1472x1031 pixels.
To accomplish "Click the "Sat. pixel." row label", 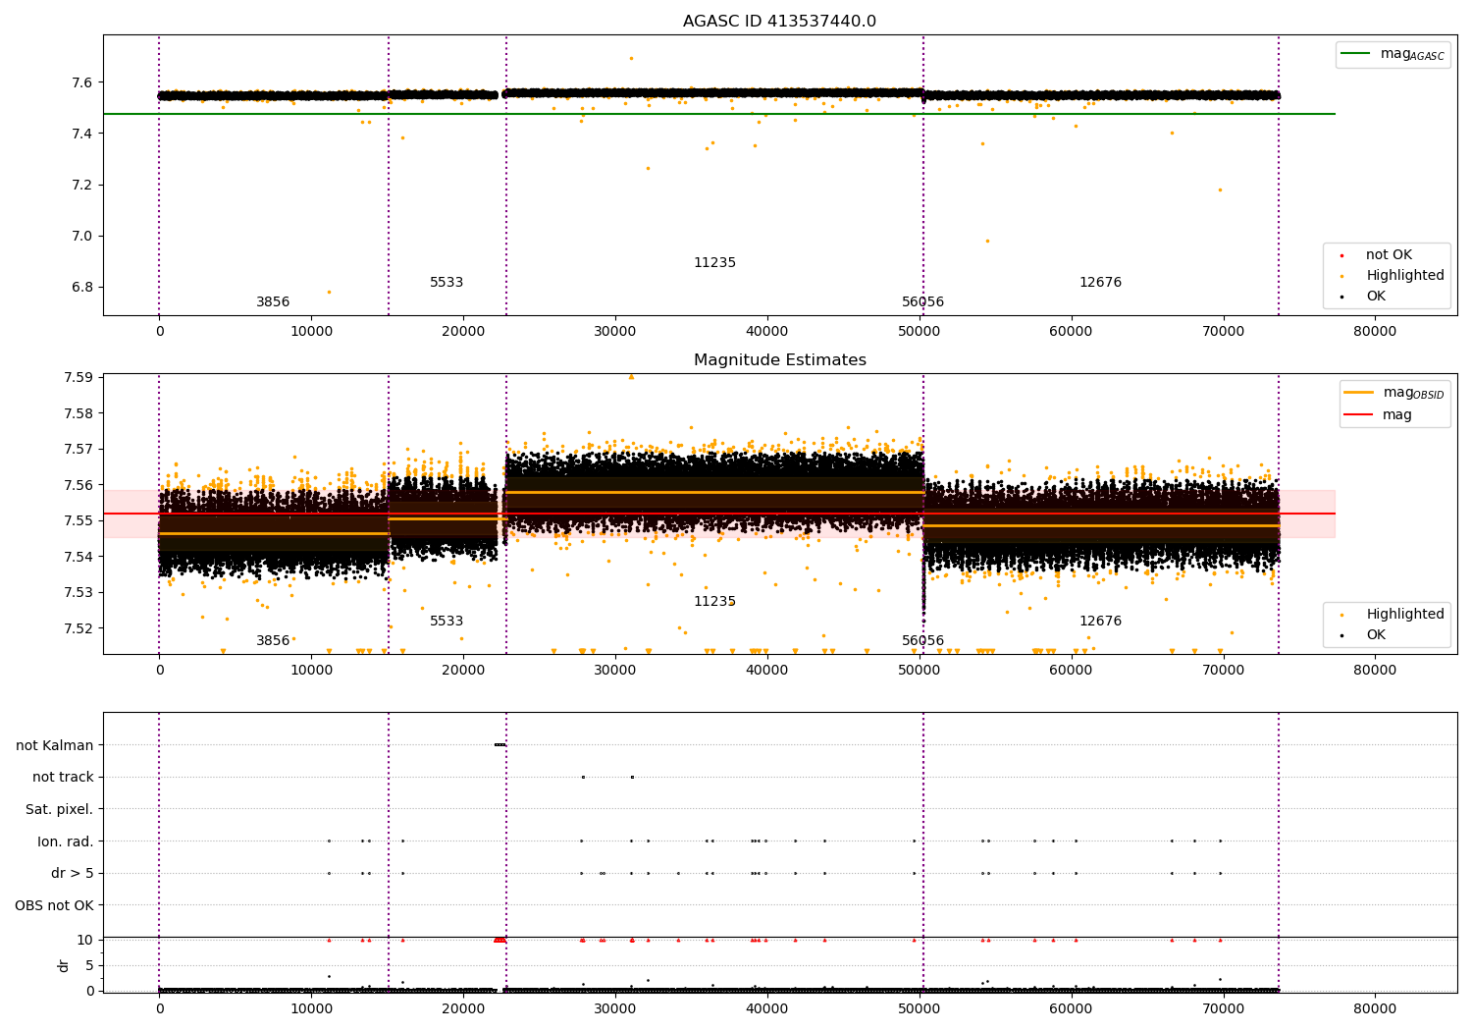I will (x=60, y=809).
